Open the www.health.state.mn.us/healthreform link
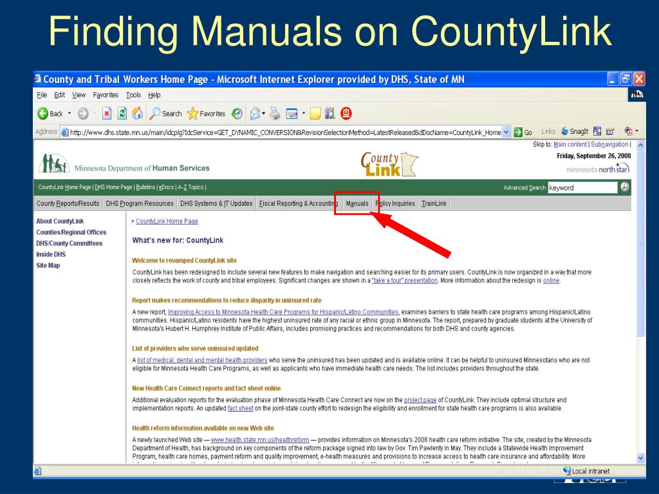 260,440
